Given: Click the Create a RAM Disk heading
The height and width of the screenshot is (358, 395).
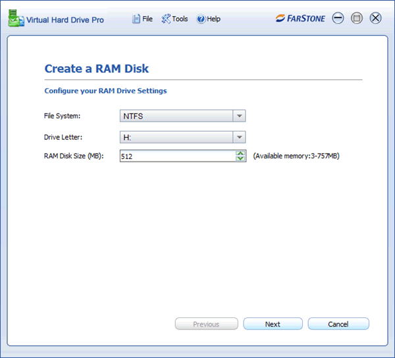Looking at the screenshot, I should click(x=97, y=68).
